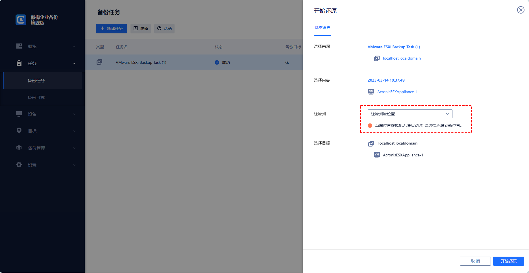Screen dimensions: 529x273
Task: Click the target AcronisESXAppliance-1 text
Action: (403, 155)
